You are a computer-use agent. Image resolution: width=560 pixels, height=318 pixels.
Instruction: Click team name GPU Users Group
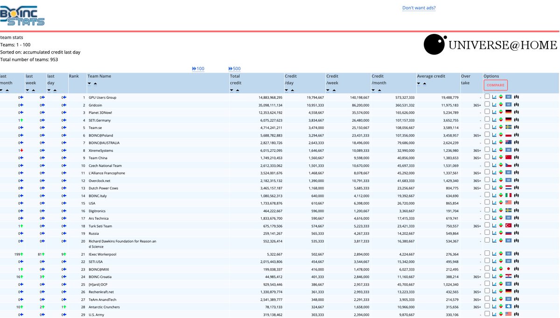pos(103,98)
